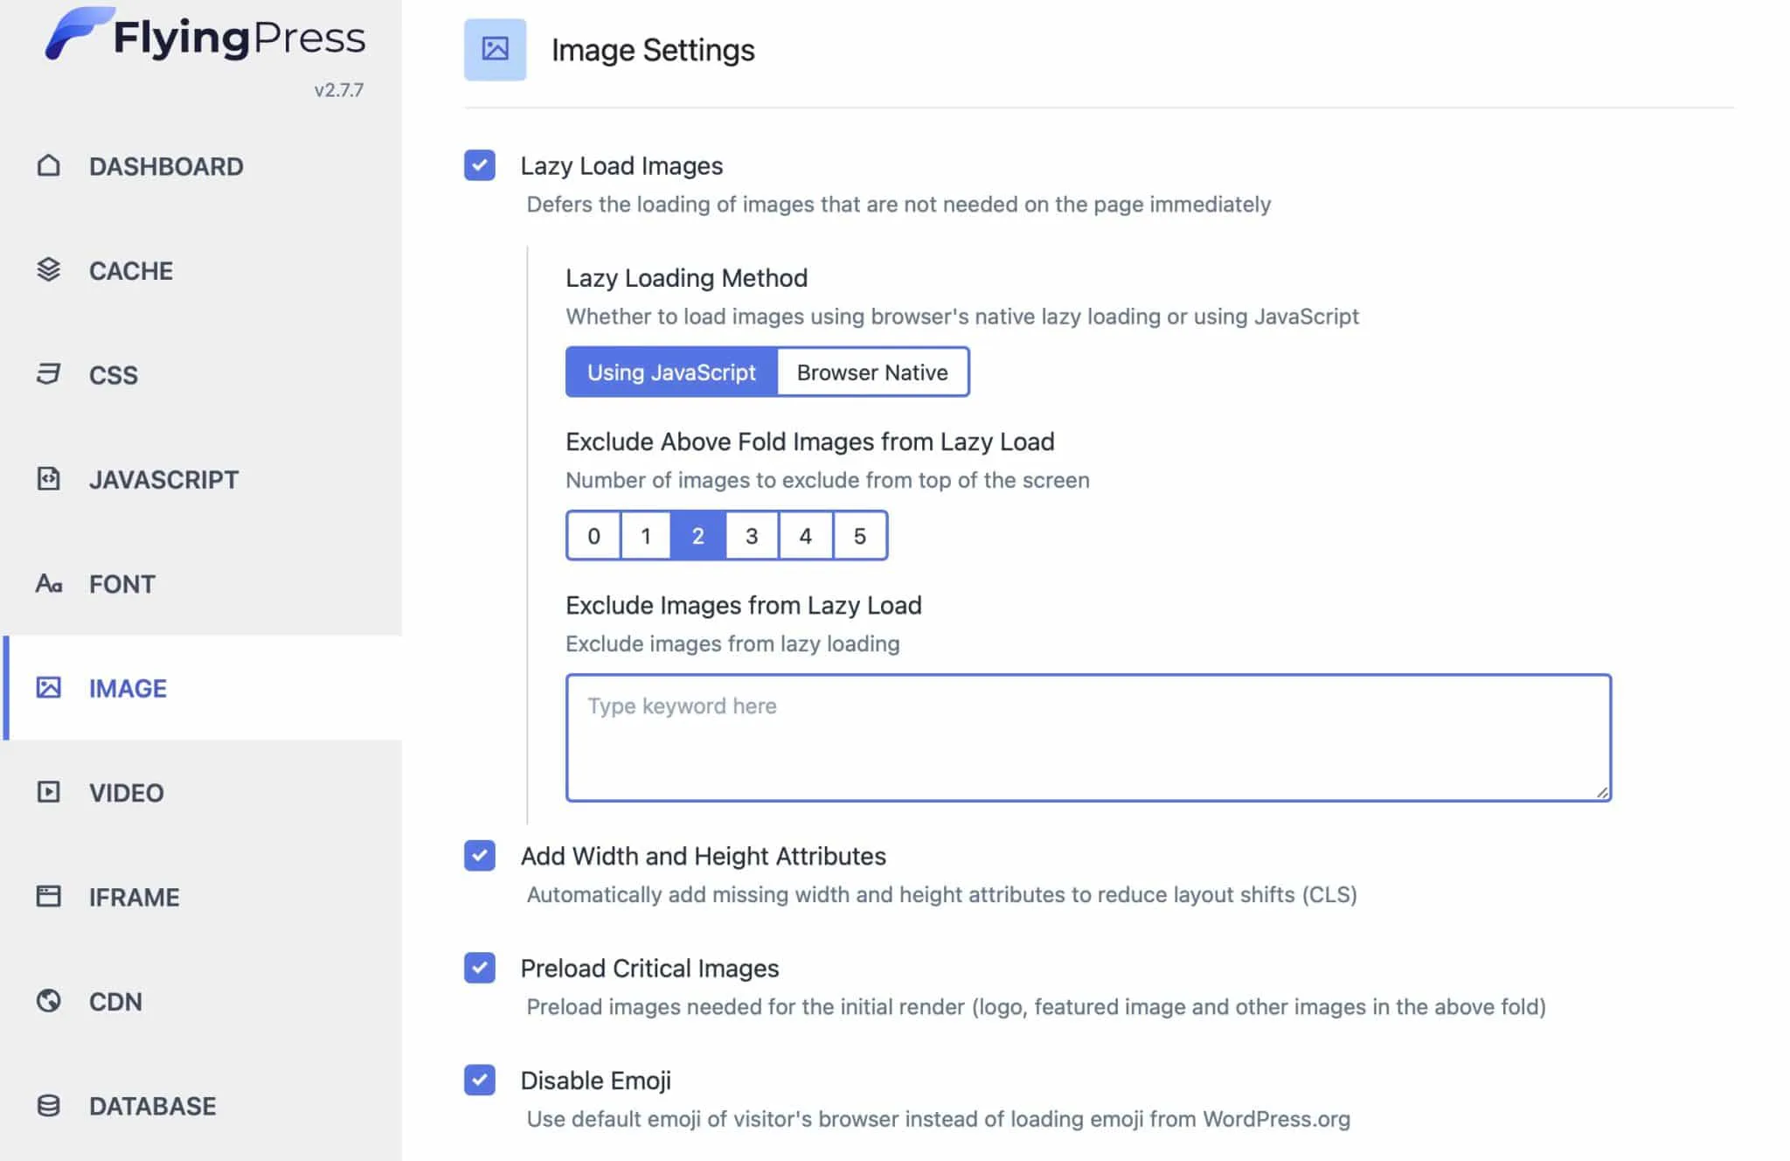This screenshot has width=1790, height=1161.
Task: Click the Database icon
Action: (x=49, y=1105)
